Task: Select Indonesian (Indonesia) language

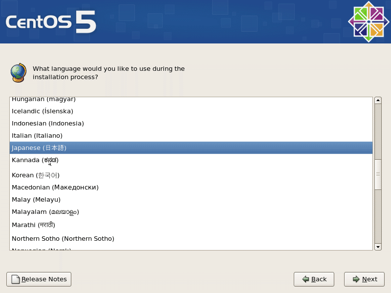Action: click(191, 124)
